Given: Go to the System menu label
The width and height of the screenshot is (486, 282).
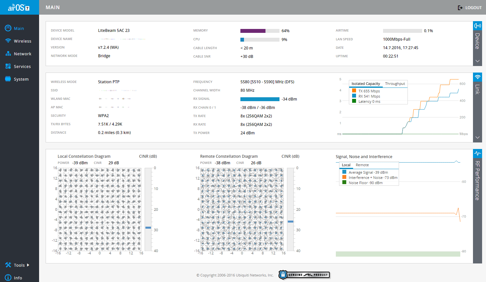Looking at the screenshot, I should click(21, 79).
